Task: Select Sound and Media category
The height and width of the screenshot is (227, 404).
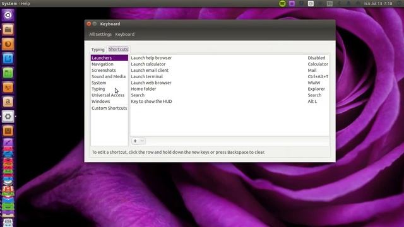Action: tap(109, 76)
